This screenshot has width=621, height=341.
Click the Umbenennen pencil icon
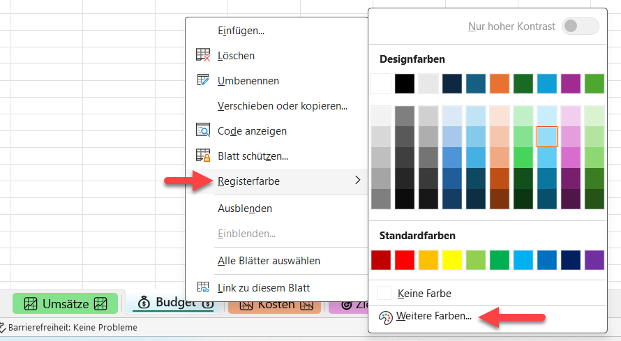click(x=203, y=80)
